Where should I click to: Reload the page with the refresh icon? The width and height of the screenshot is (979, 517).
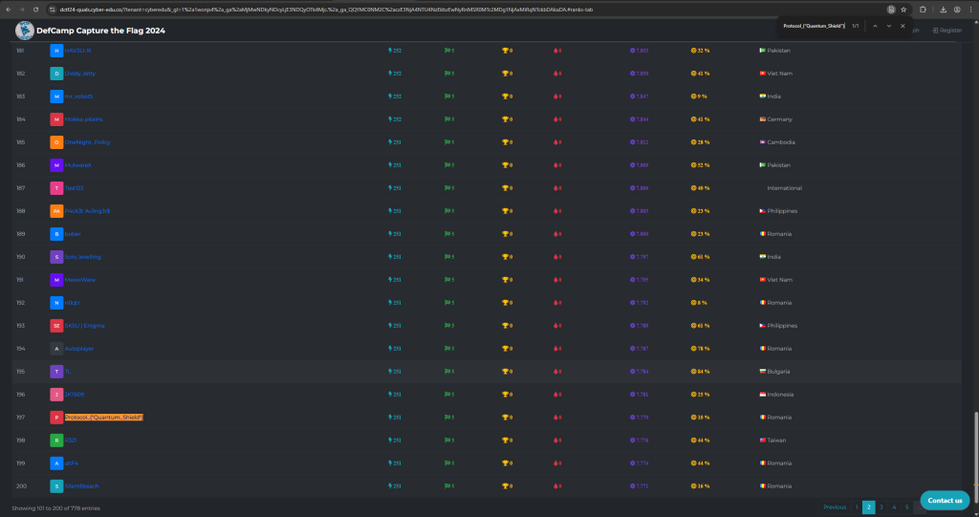click(x=36, y=9)
